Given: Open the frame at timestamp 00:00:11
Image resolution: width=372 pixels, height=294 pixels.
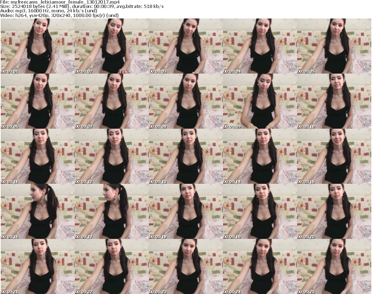Looking at the screenshot, I should 38,156.
